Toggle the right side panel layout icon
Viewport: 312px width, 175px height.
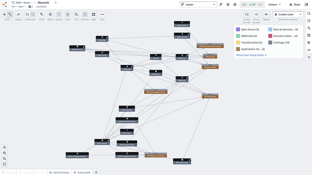[306, 5]
